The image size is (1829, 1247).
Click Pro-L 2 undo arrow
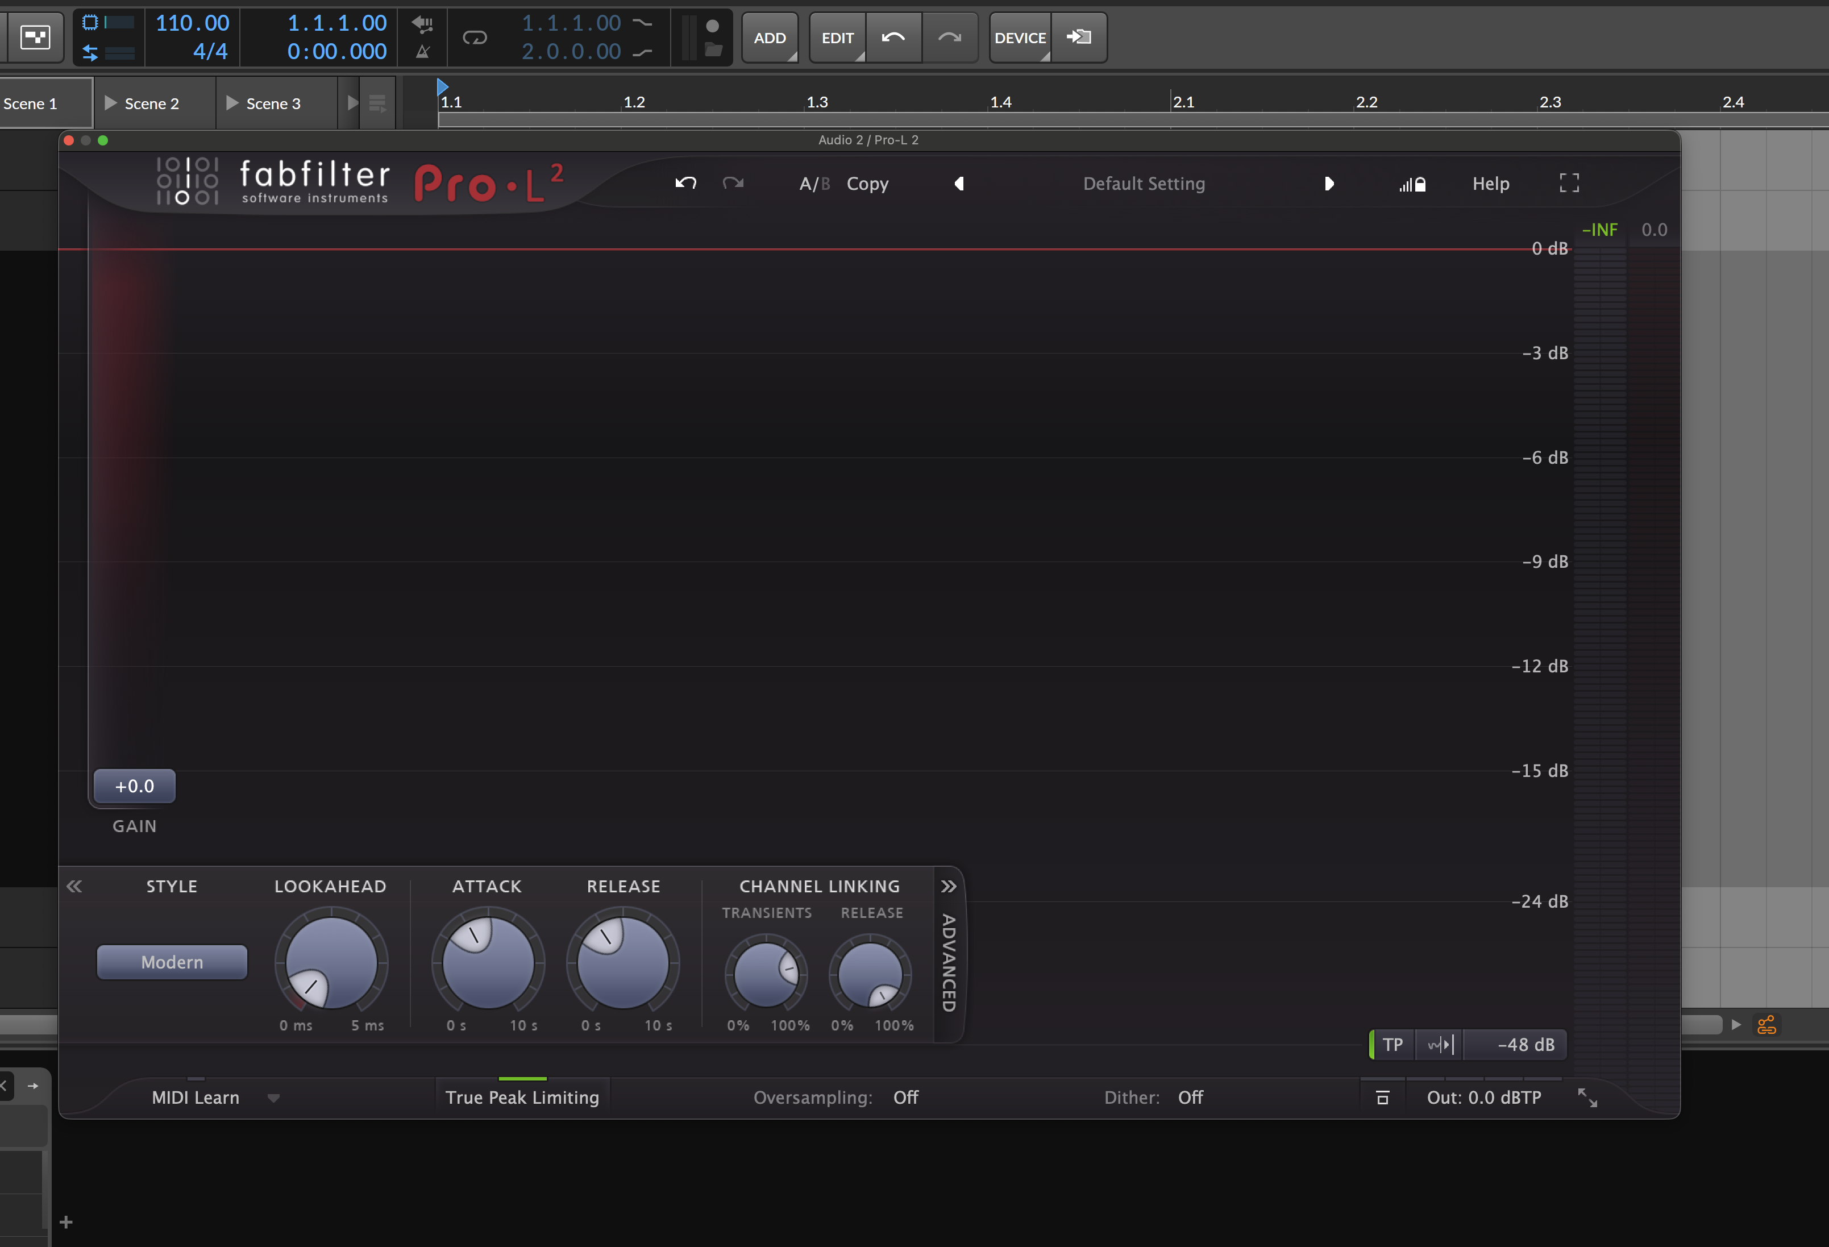pos(685,184)
